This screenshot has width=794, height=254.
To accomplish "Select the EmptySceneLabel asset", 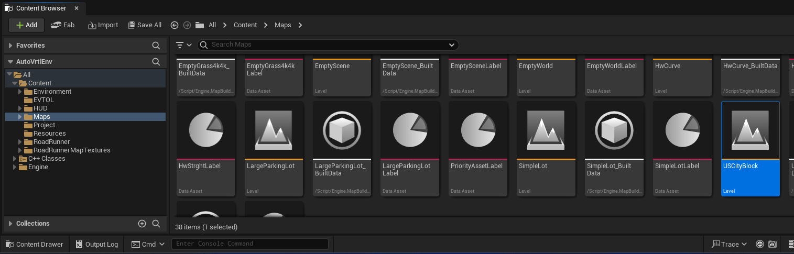I will (478, 76).
